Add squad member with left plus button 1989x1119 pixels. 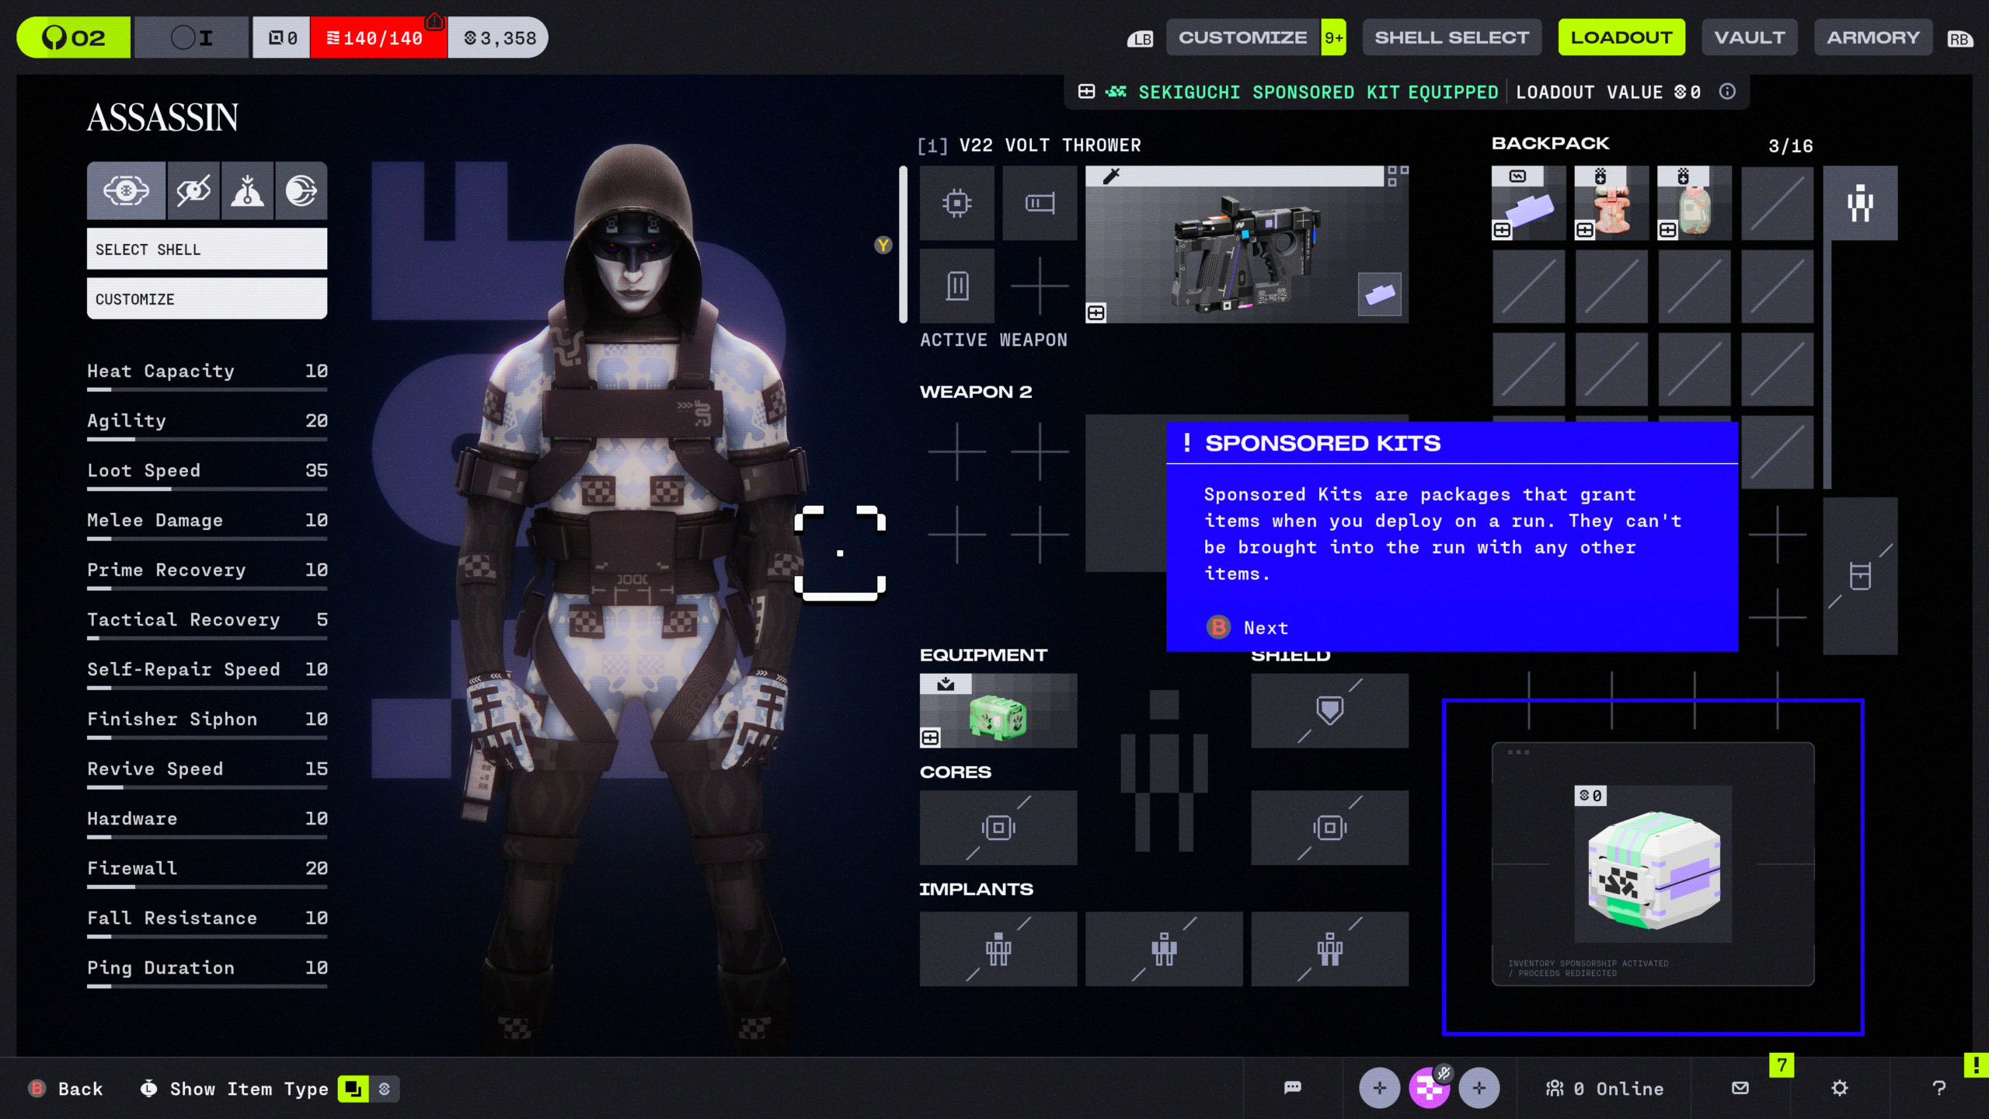click(1379, 1088)
